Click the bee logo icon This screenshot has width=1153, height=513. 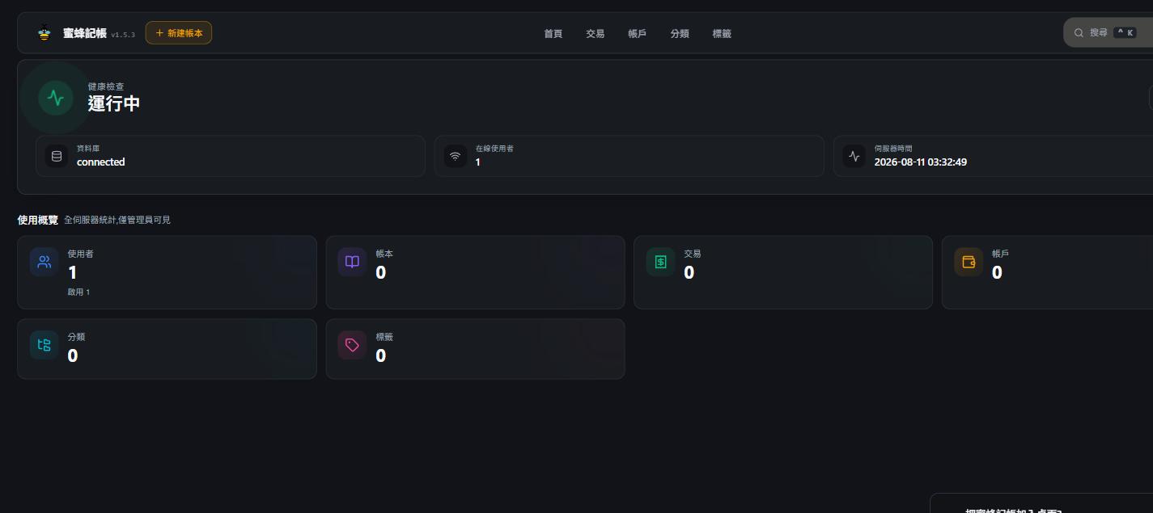pyautogui.click(x=45, y=34)
